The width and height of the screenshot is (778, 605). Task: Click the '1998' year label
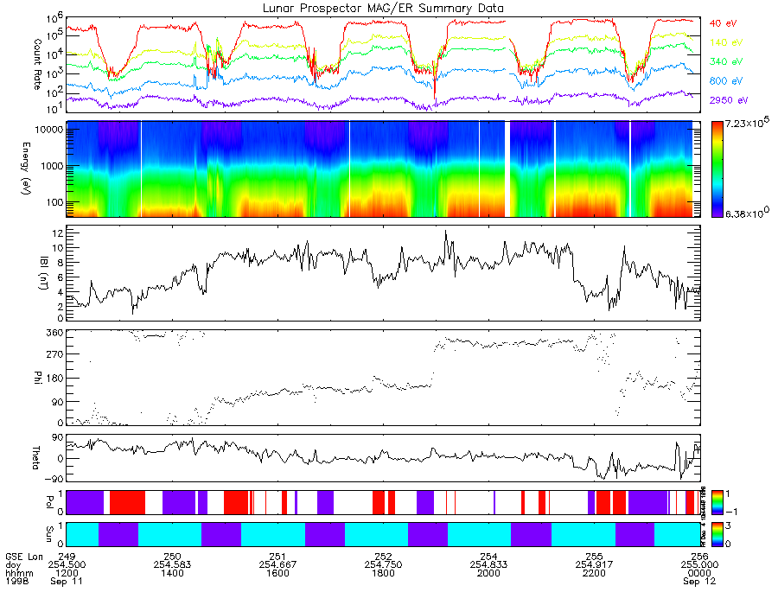point(17,581)
